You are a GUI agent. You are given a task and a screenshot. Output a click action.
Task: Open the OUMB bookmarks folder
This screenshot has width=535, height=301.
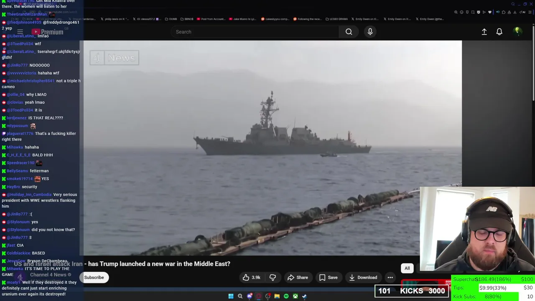(x=171, y=19)
